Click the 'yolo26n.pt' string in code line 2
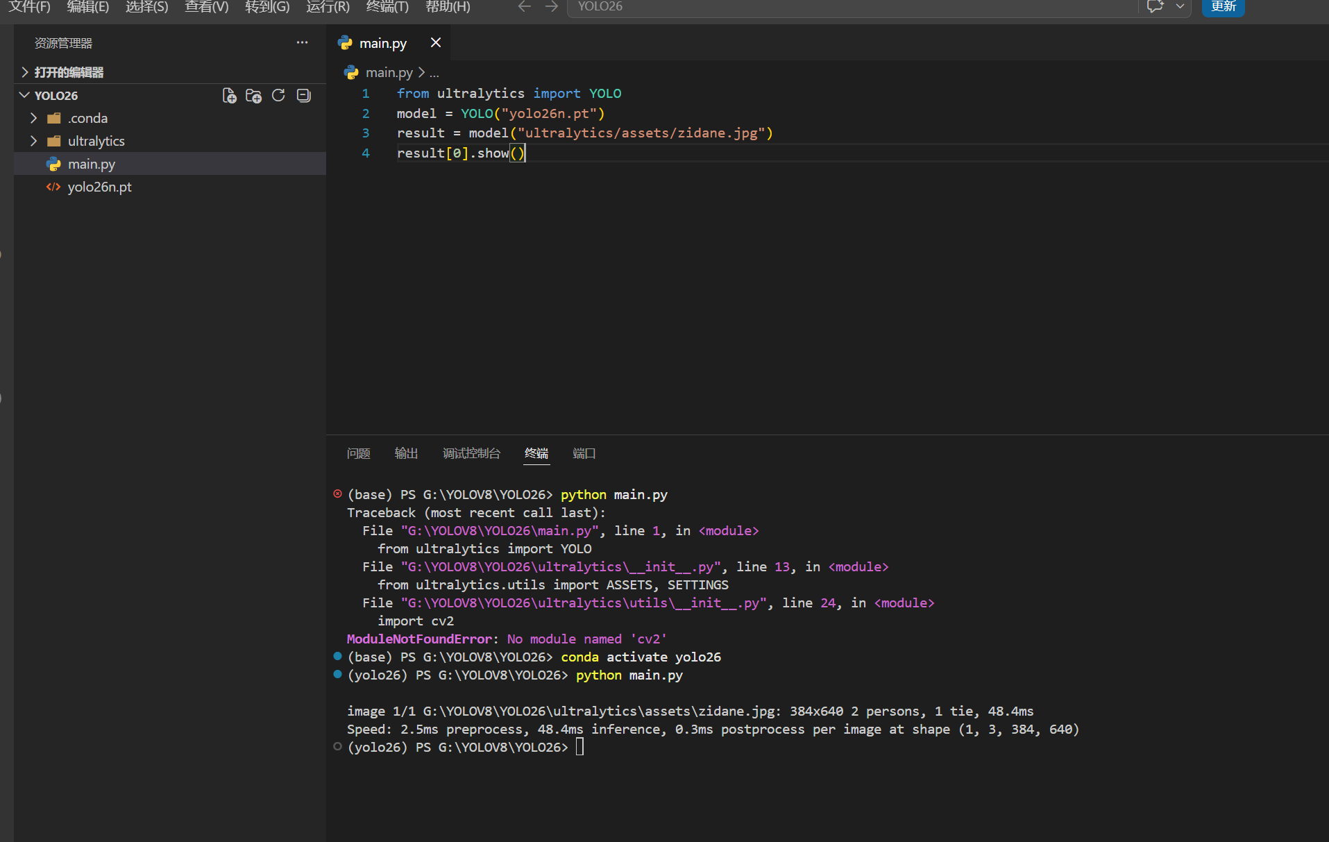 pyautogui.click(x=550, y=113)
